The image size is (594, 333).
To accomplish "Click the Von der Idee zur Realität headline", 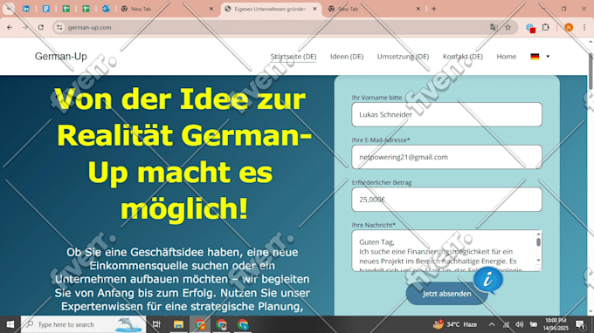I will click(183, 153).
